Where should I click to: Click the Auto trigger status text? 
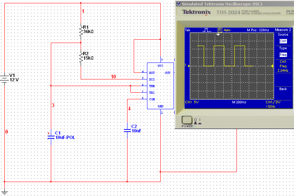click(x=227, y=30)
